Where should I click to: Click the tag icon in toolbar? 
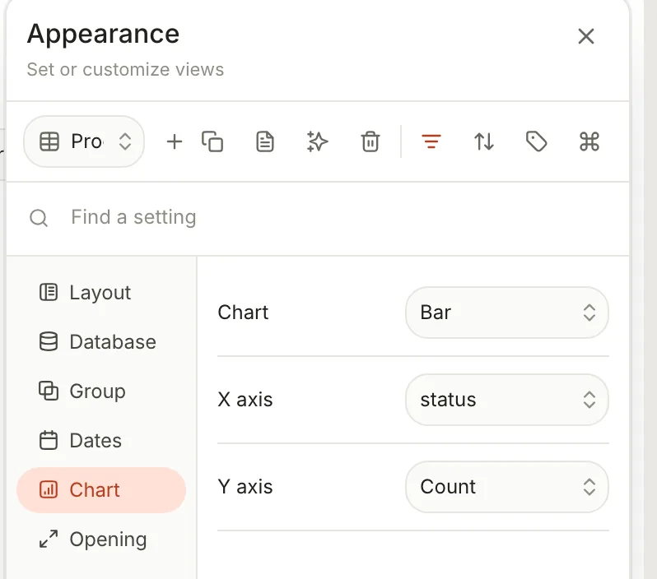[536, 141]
